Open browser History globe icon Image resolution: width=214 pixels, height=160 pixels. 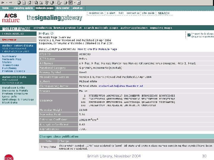pyautogui.click(x=52, y=2)
